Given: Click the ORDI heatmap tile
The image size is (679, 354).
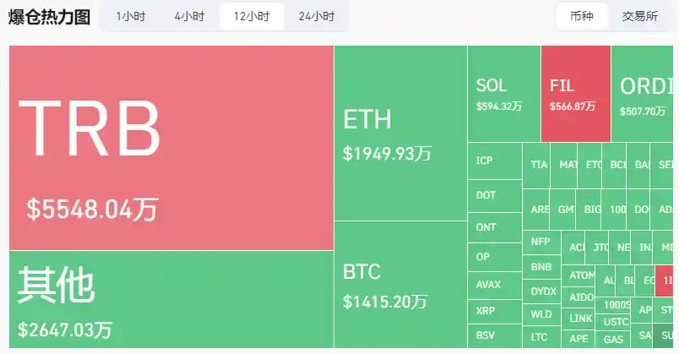Looking at the screenshot, I should pos(645,94).
